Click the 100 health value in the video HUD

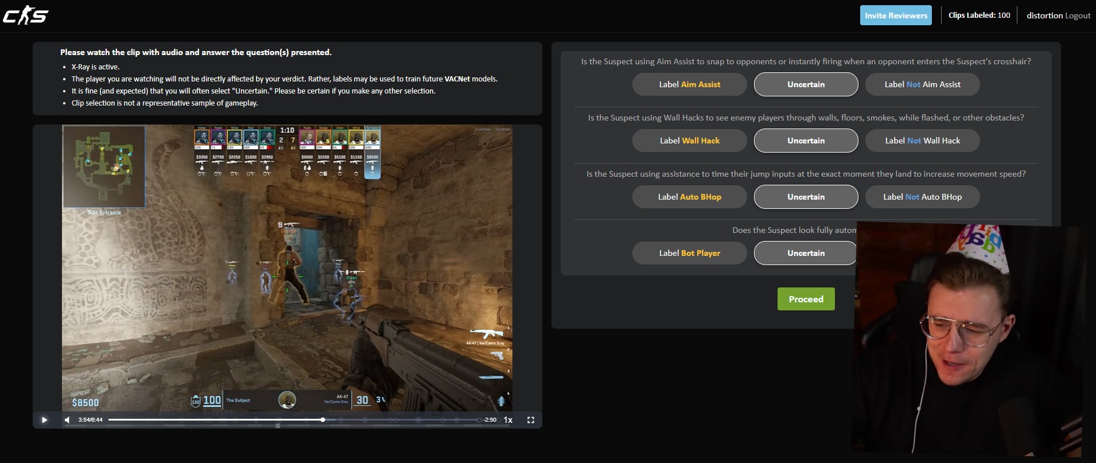[x=212, y=400]
